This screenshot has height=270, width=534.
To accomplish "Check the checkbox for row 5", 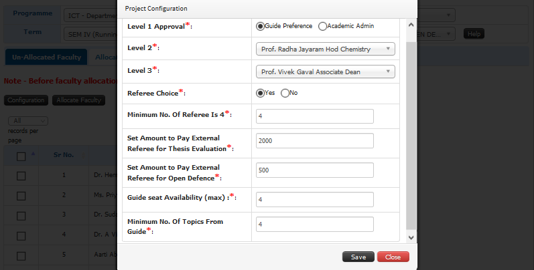I will click(21, 256).
